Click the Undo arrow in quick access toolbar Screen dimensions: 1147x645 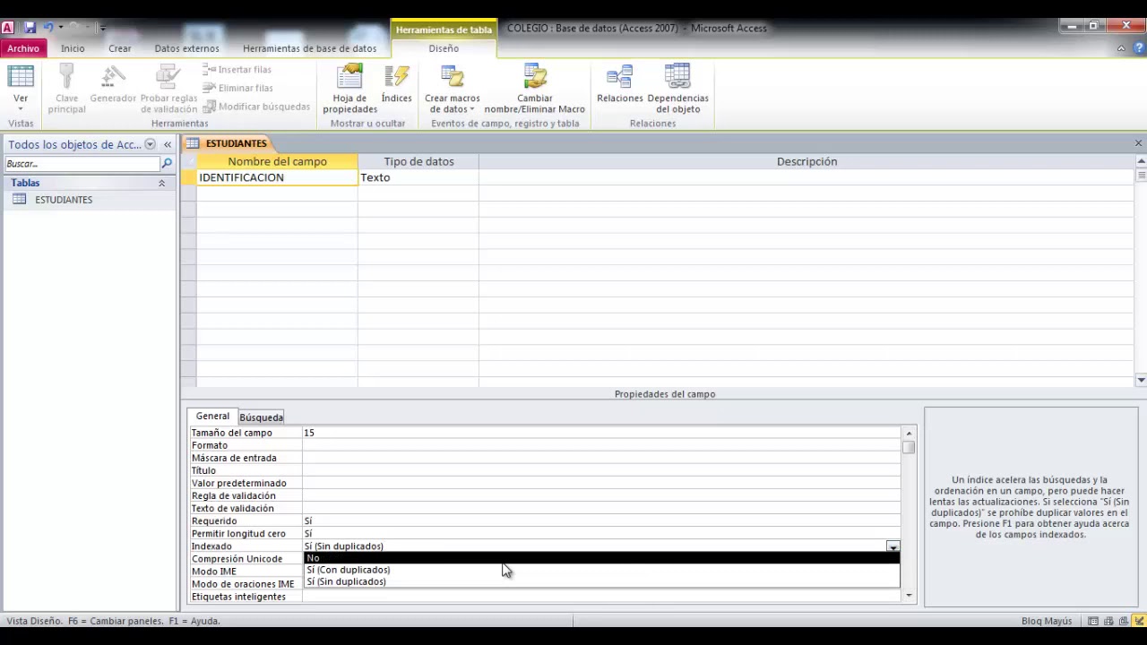pos(48,28)
